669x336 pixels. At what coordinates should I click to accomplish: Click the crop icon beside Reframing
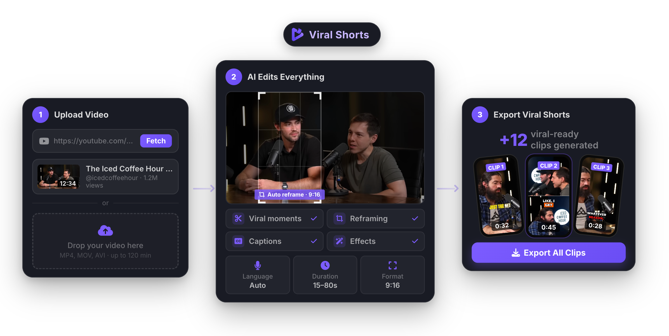point(339,218)
